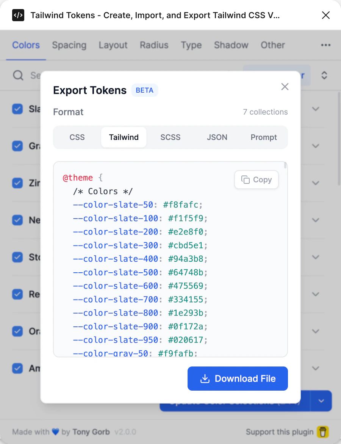Viewport: 341px width, 444px height.
Task: Toggle the Gray collection checkbox
Action: click(x=17, y=146)
